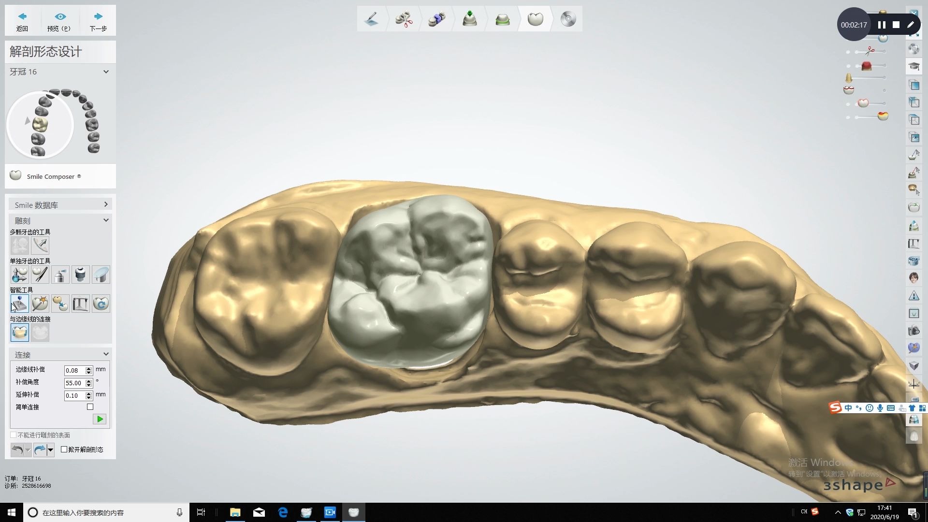
Task: Open the camera snapshot sidebar icon
Action: 913,331
